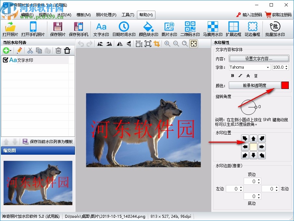Click the 扩展边框 extend border icon
294x221 pixels.
tap(233, 29)
